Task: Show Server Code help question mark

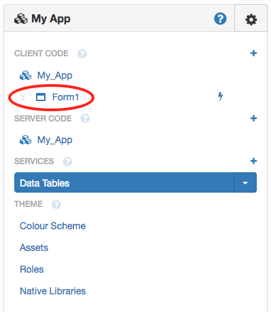Action: pyautogui.click(x=85, y=119)
